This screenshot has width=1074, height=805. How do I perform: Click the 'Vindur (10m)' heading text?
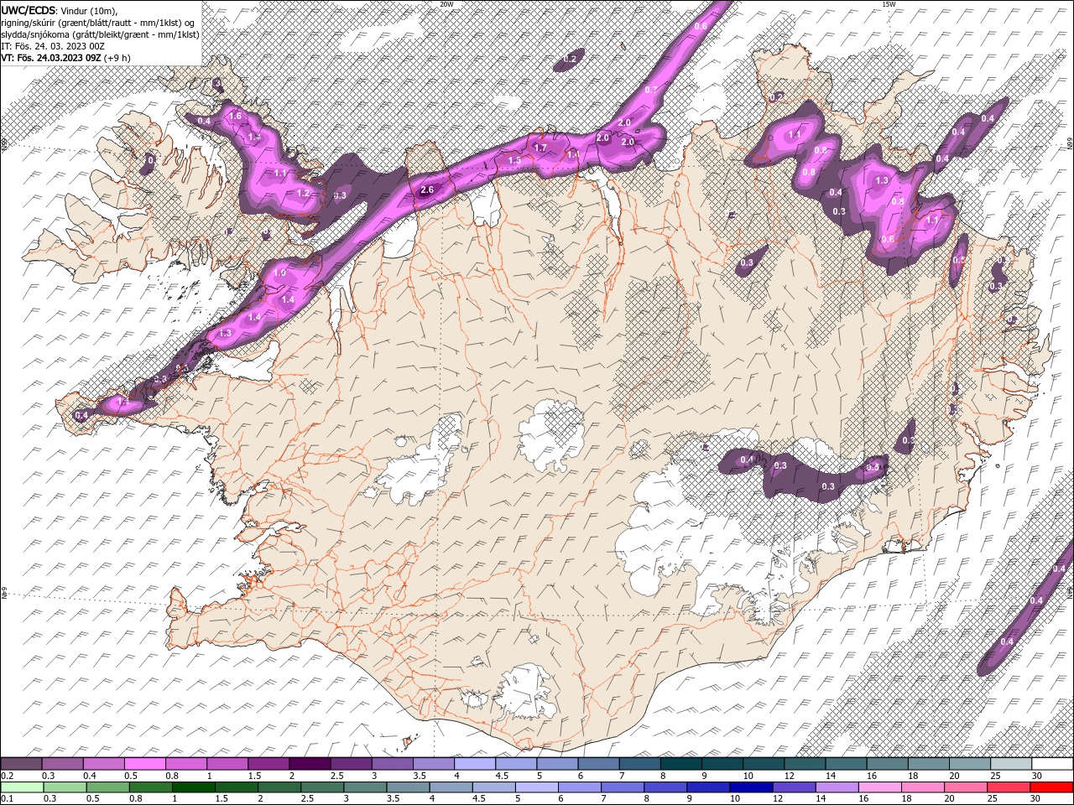90,10
